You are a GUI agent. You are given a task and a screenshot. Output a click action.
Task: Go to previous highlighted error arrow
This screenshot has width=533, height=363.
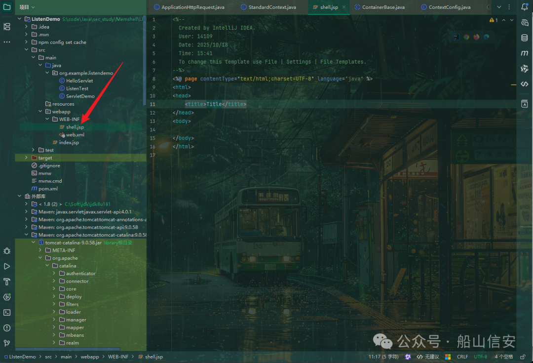(504, 20)
